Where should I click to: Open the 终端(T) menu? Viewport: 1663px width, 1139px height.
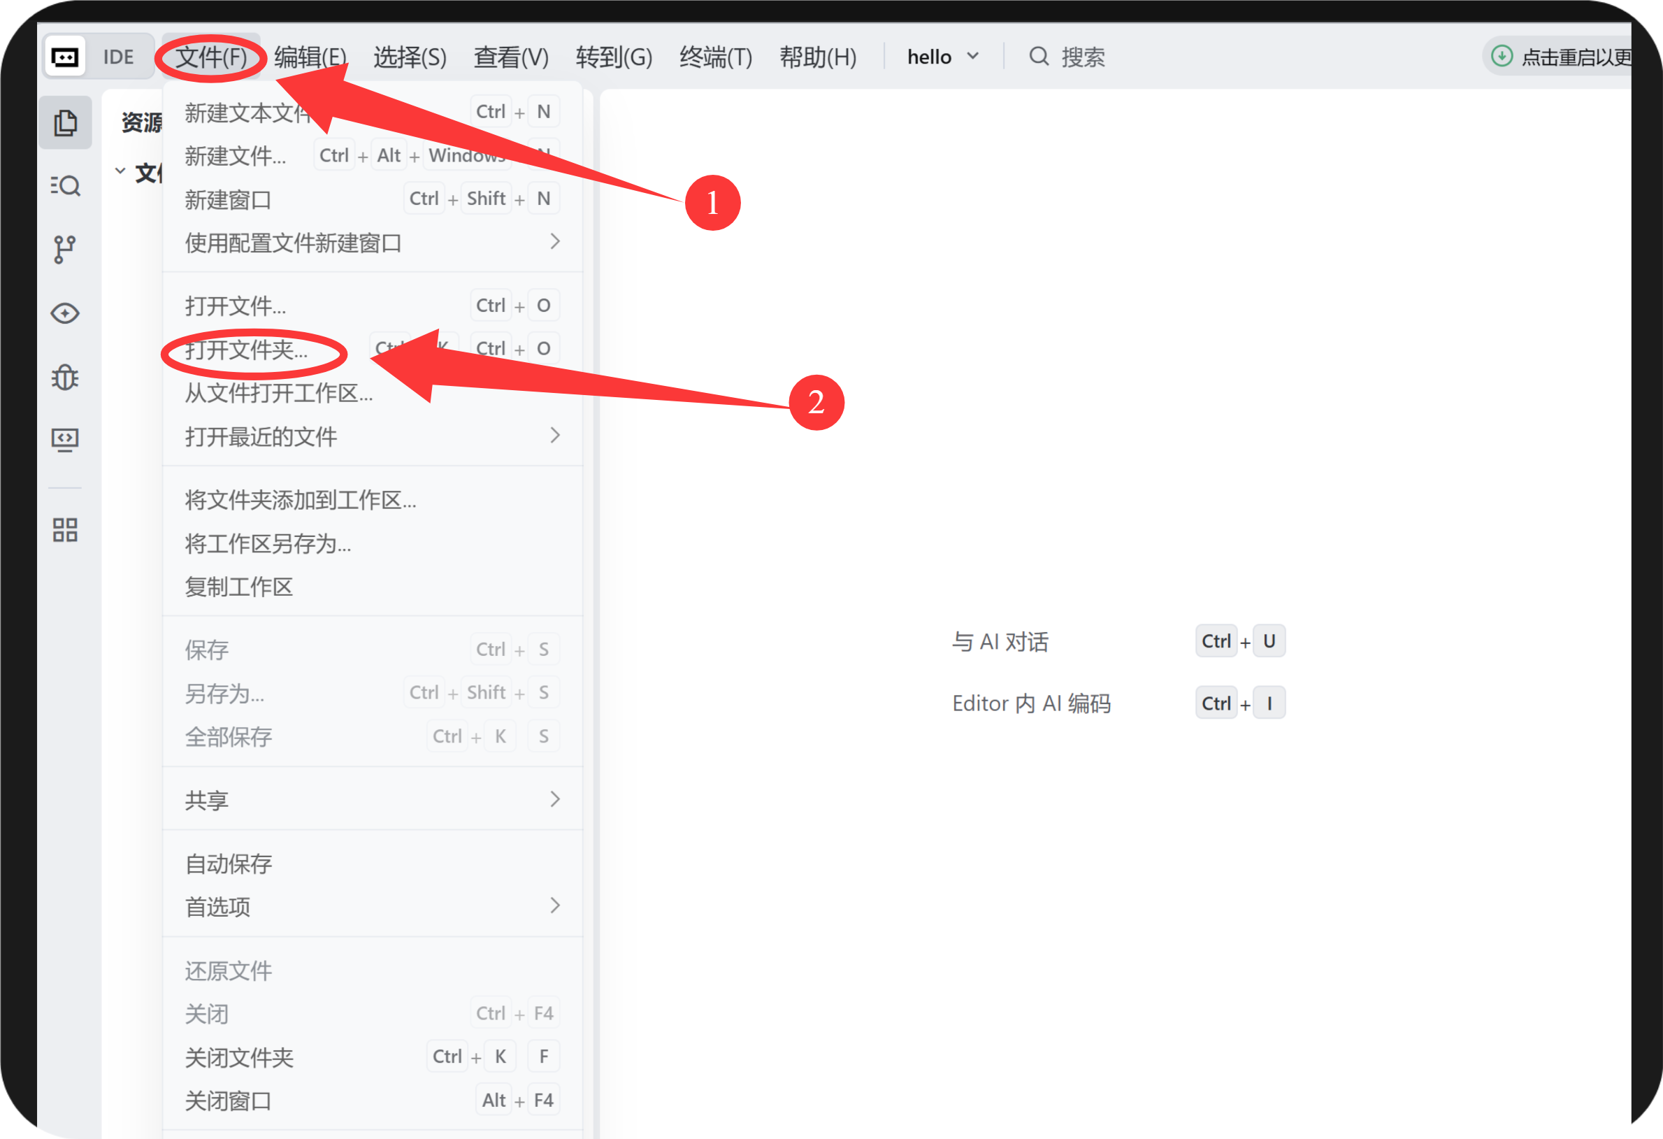715,57
